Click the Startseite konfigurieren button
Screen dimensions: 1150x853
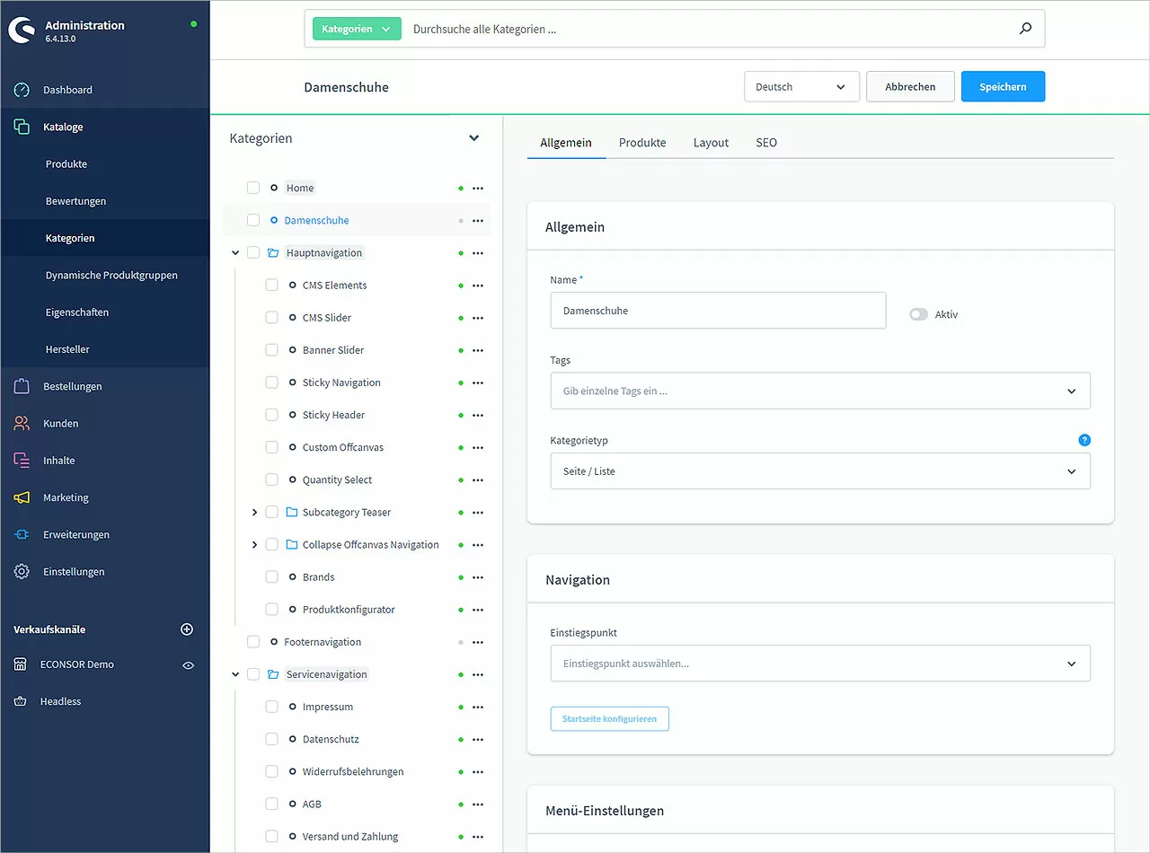click(609, 718)
